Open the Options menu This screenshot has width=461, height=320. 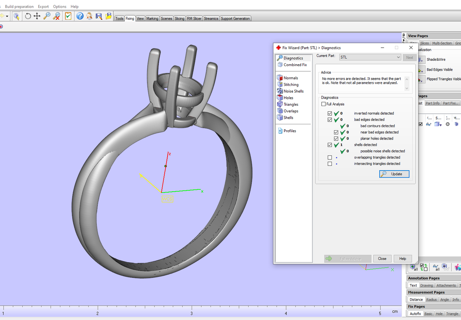tap(60, 6)
